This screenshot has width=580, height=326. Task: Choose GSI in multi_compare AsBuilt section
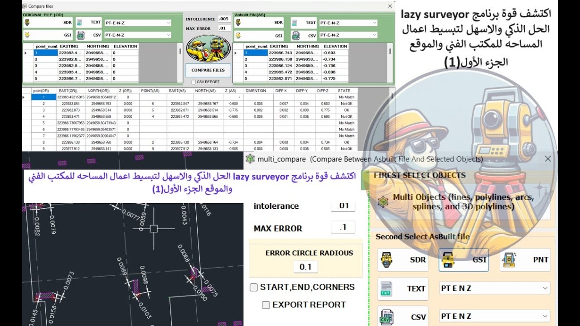464,260
